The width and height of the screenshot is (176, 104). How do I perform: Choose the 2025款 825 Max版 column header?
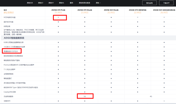(112, 10)
